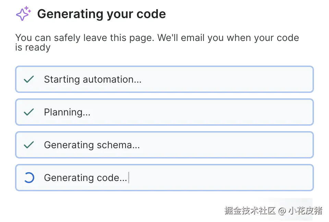This screenshot has height=222, width=329.
Task: Select the Starting automation step label
Action: (93, 80)
